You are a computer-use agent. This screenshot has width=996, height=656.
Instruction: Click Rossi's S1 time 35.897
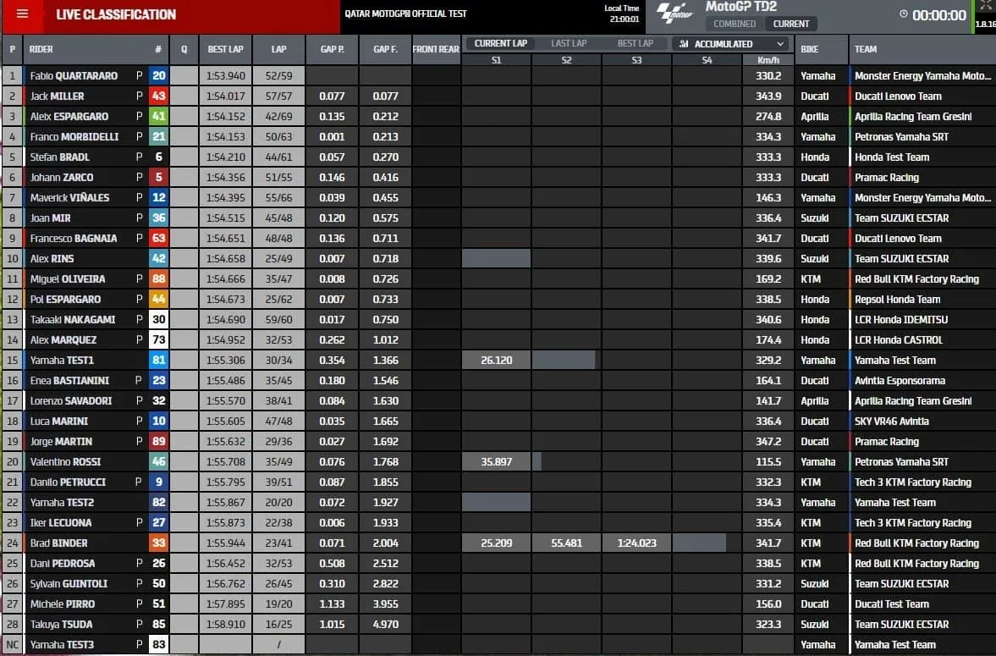click(x=496, y=462)
